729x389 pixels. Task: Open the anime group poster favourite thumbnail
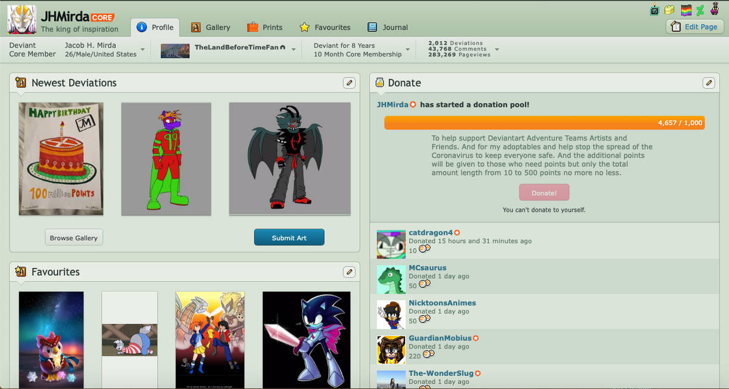point(210,340)
